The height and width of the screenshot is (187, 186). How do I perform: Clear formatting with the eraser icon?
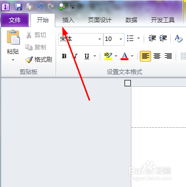coord(179,38)
